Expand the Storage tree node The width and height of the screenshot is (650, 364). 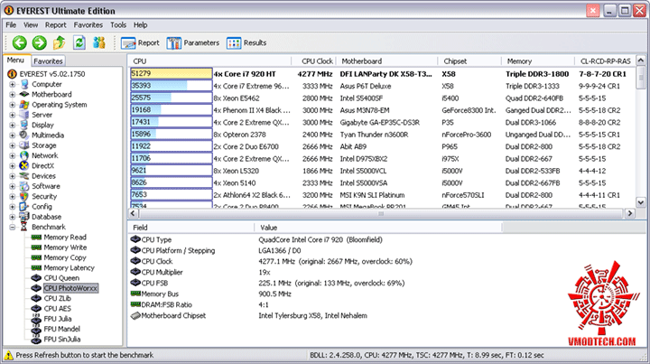(13, 145)
